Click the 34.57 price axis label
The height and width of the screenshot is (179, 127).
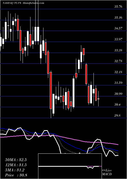118,28
